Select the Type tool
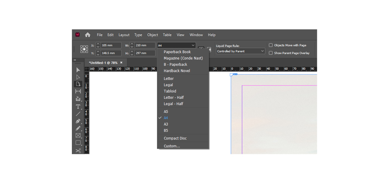Image resolution: width=389 pixels, height=183 pixels. 78,107
